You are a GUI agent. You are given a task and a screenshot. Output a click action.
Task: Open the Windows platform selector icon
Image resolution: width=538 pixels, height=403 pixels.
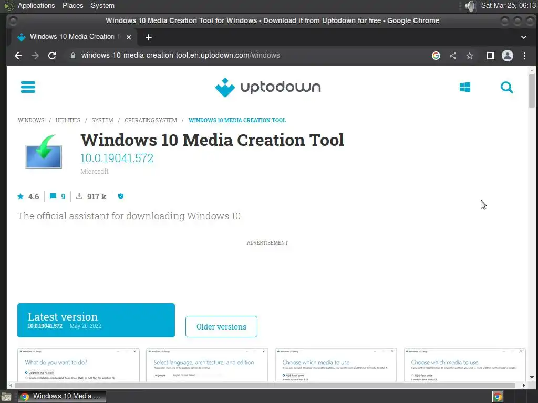[x=465, y=87]
